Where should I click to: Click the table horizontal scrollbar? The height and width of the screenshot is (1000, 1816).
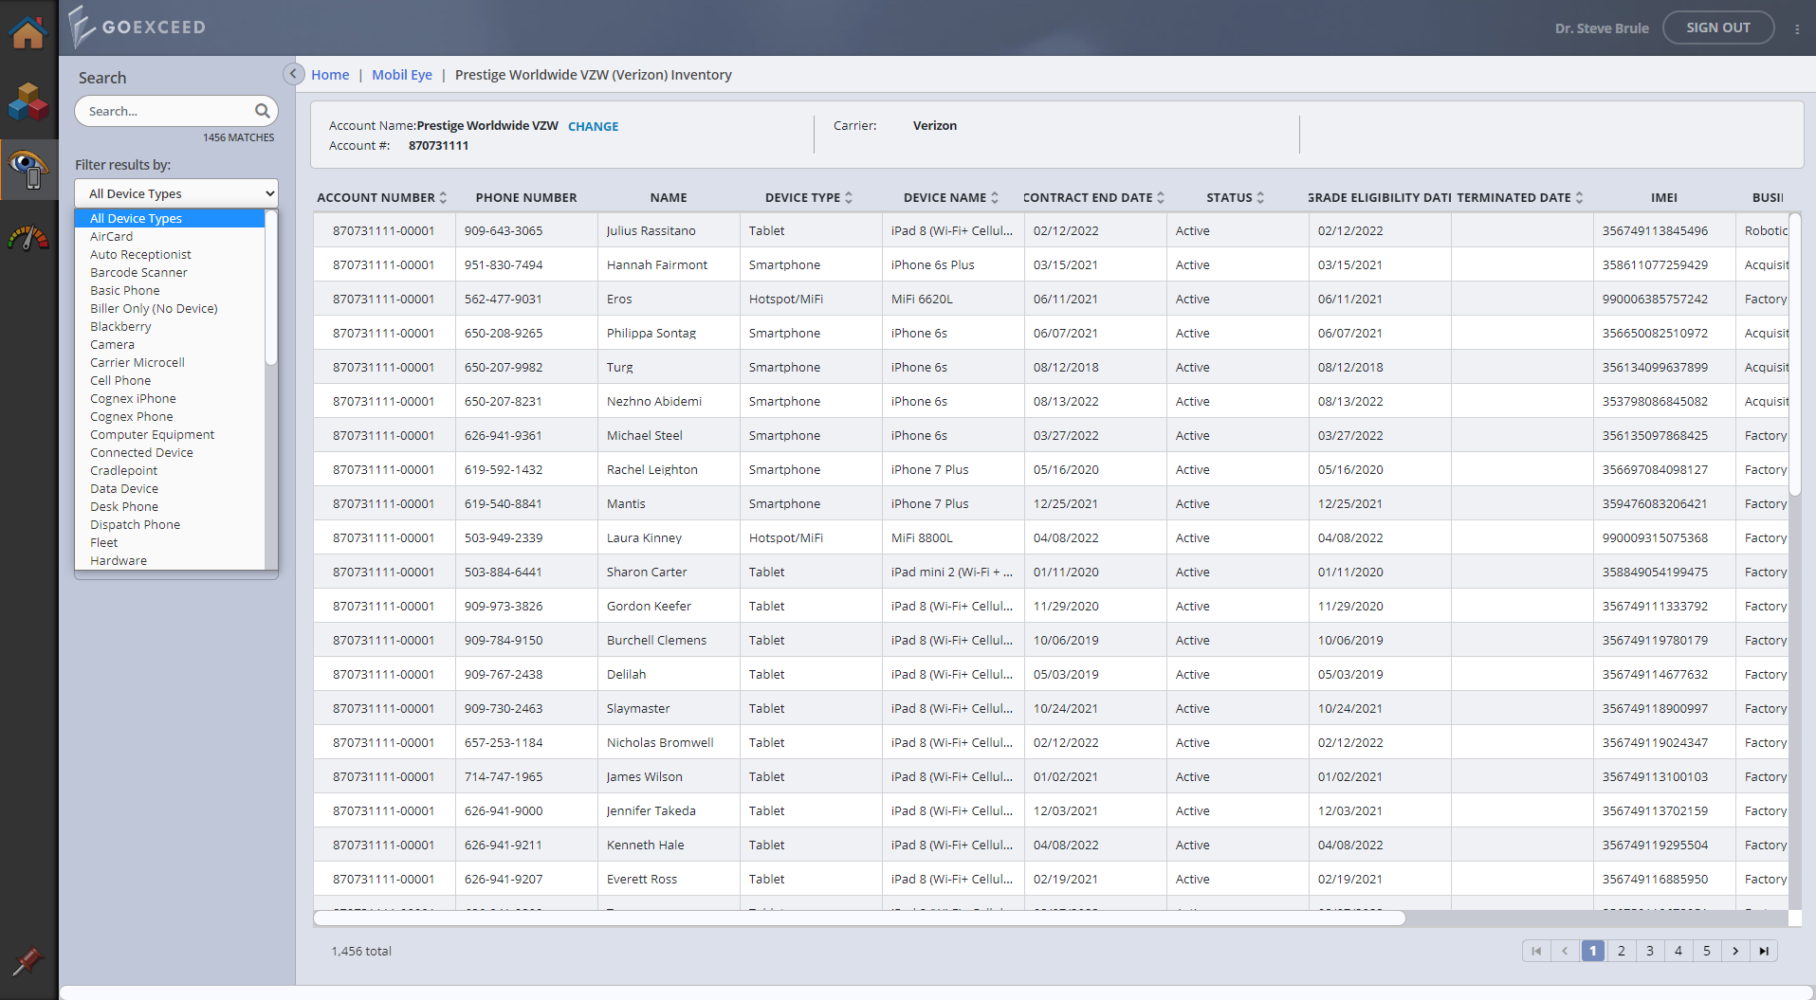tap(859, 918)
